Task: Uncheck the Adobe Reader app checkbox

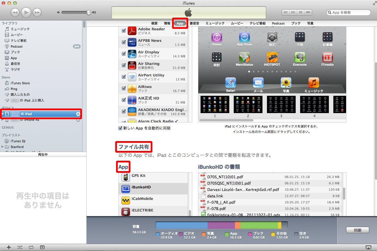Action: (124, 31)
